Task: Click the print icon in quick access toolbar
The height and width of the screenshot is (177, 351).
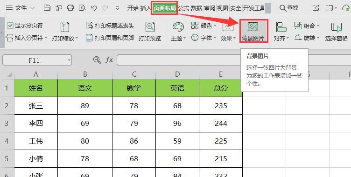Action: (70, 8)
